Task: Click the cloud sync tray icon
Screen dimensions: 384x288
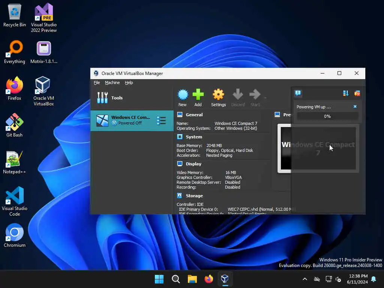Action: coord(317,279)
